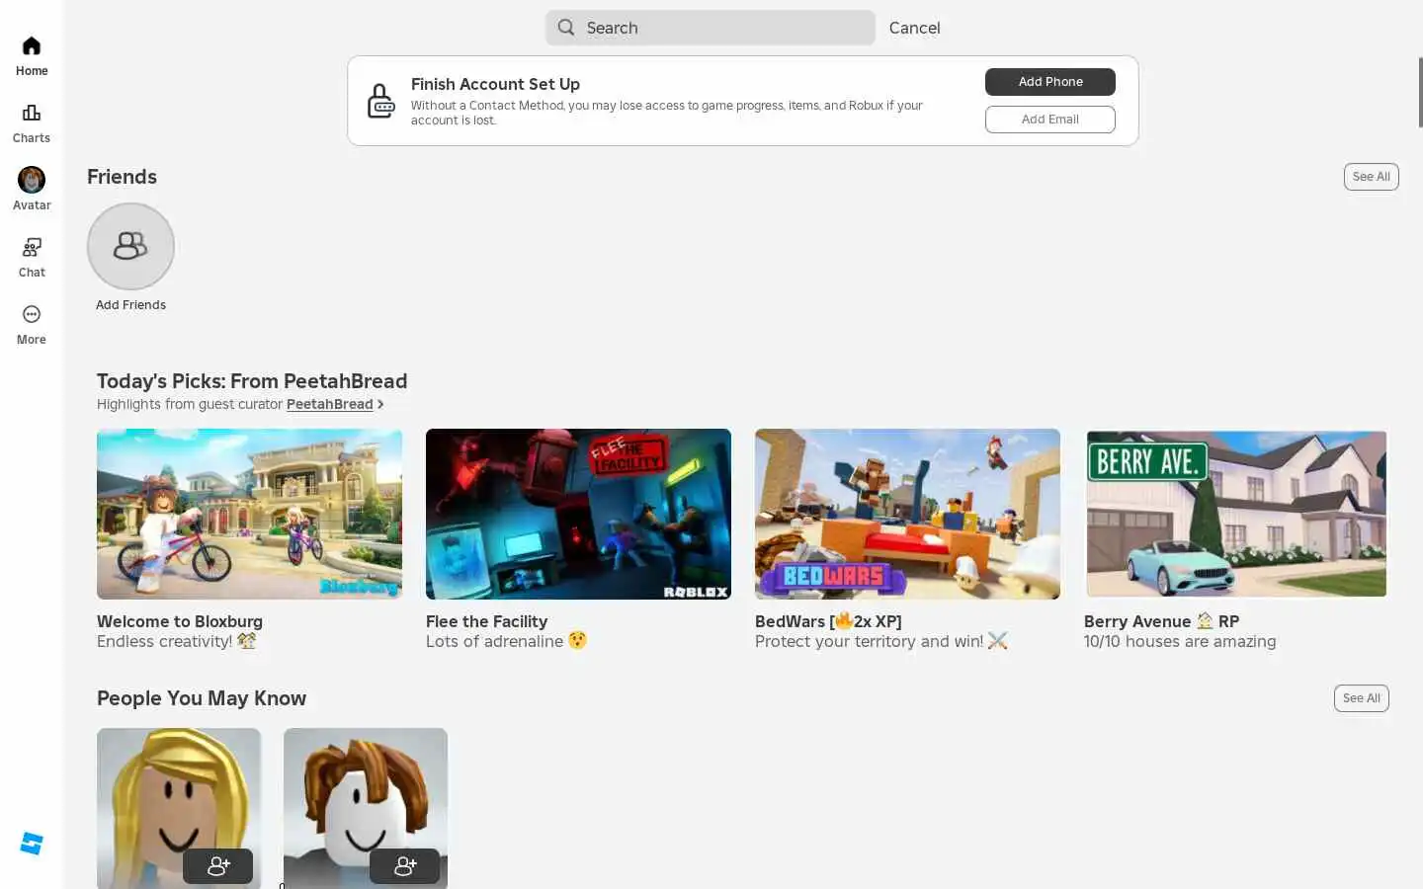Open Welcome to Bloxburg thumbnail
This screenshot has height=889, width=1423.
tap(249, 514)
